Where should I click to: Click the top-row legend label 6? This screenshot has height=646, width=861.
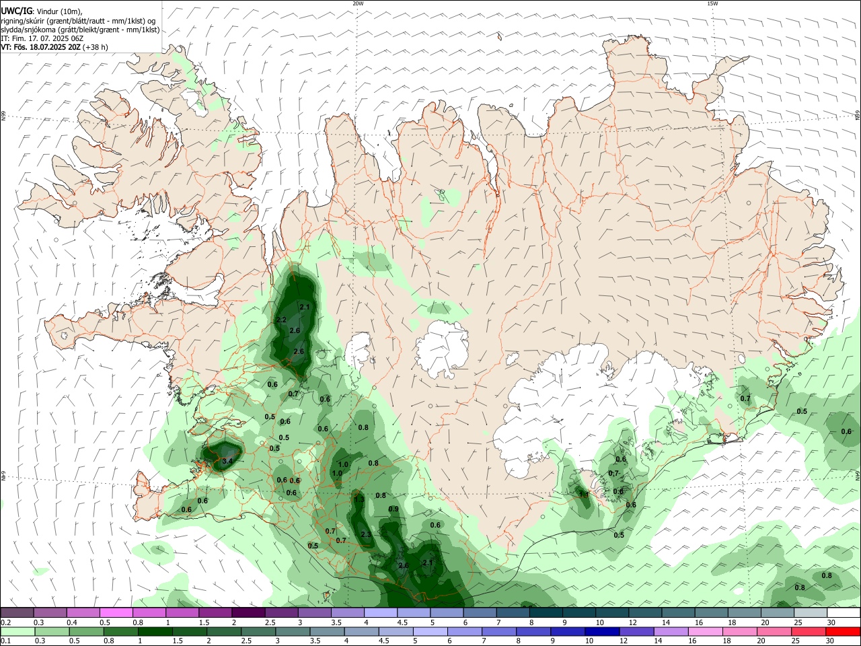(464, 622)
